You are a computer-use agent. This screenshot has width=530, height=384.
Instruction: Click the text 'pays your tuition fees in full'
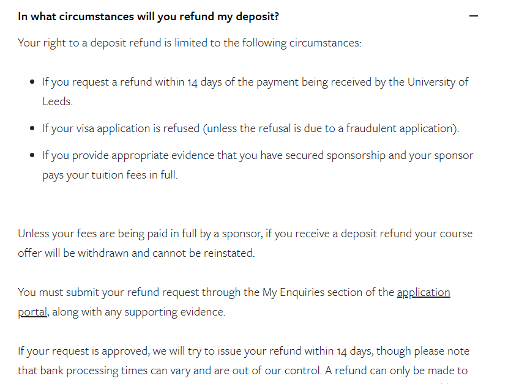tap(110, 175)
